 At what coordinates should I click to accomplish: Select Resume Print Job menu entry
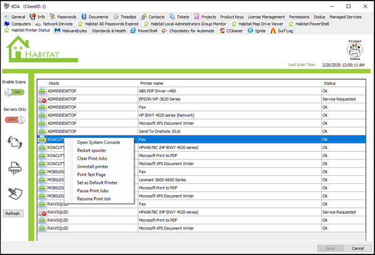94,199
